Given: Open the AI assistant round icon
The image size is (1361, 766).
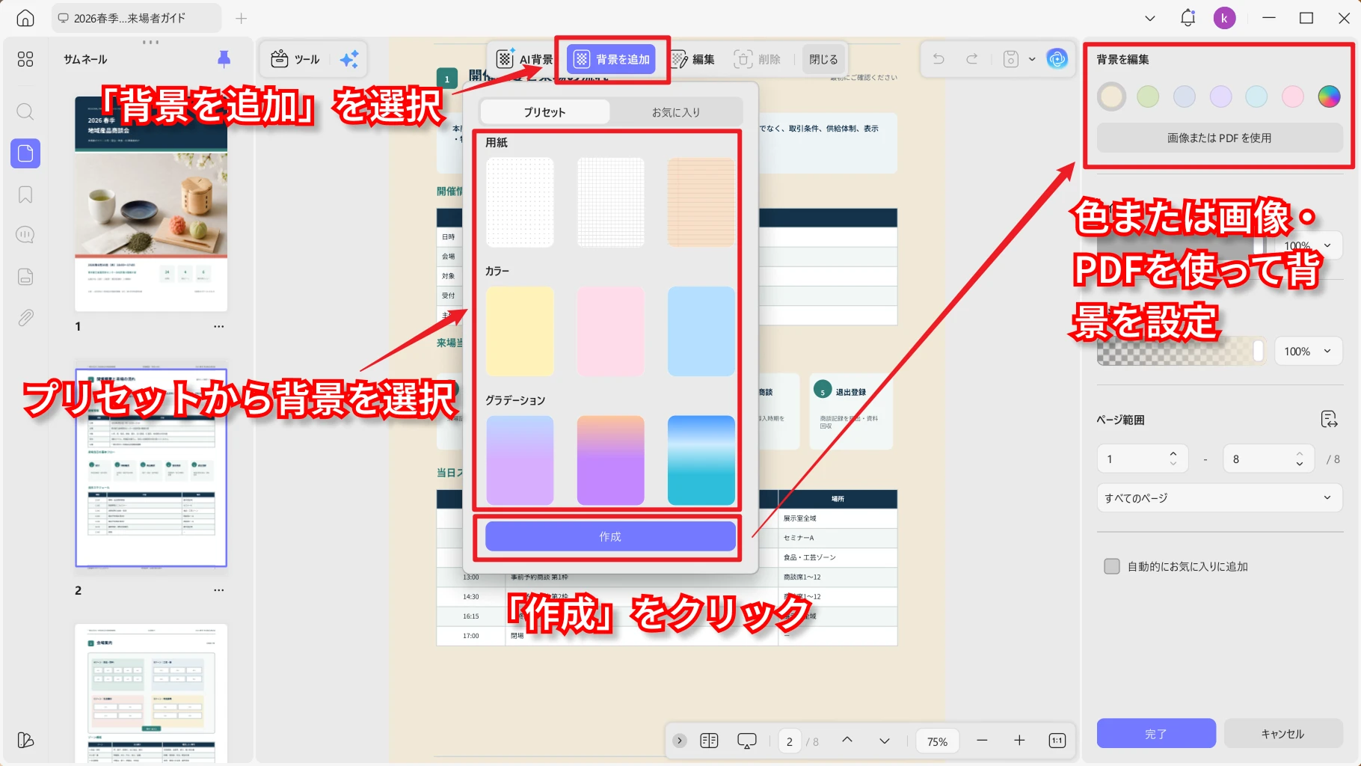Looking at the screenshot, I should pyautogui.click(x=1057, y=58).
